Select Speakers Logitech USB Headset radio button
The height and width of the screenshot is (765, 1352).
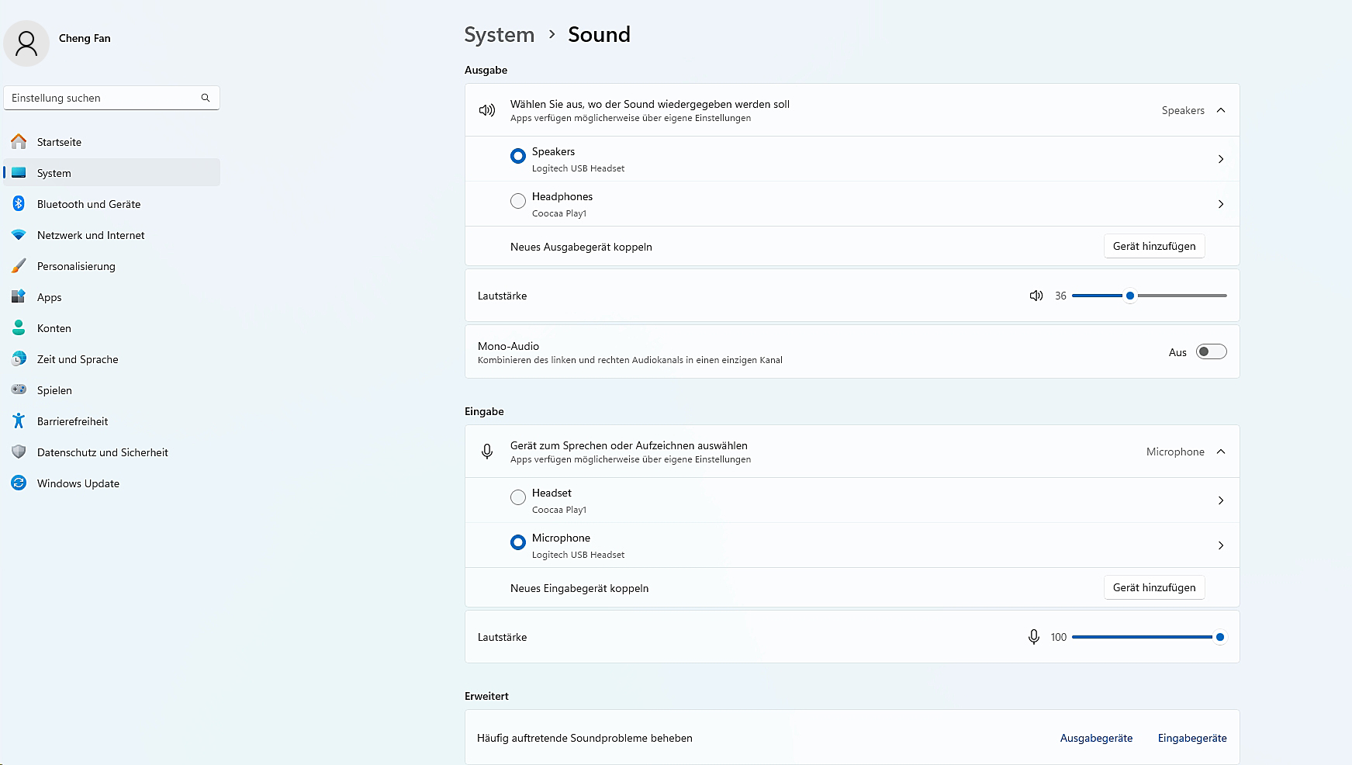click(518, 156)
